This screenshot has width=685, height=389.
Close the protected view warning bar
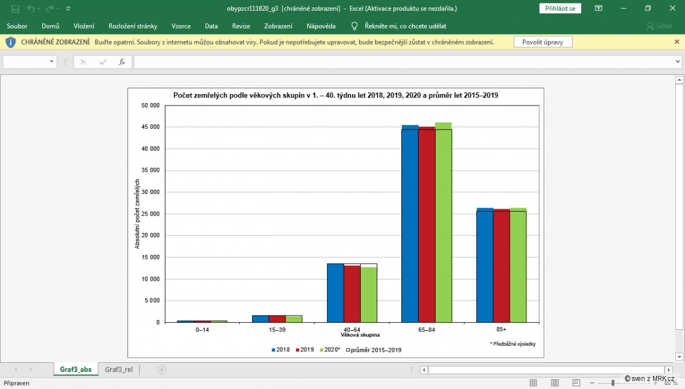(x=677, y=42)
